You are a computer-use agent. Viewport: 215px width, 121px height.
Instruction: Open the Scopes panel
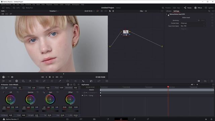pyautogui.click(x=205, y=81)
